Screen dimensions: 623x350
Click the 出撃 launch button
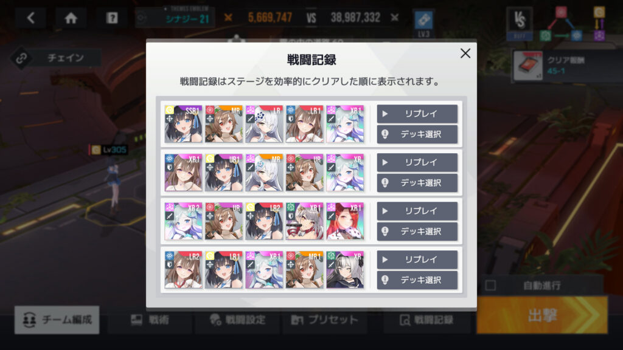(542, 315)
